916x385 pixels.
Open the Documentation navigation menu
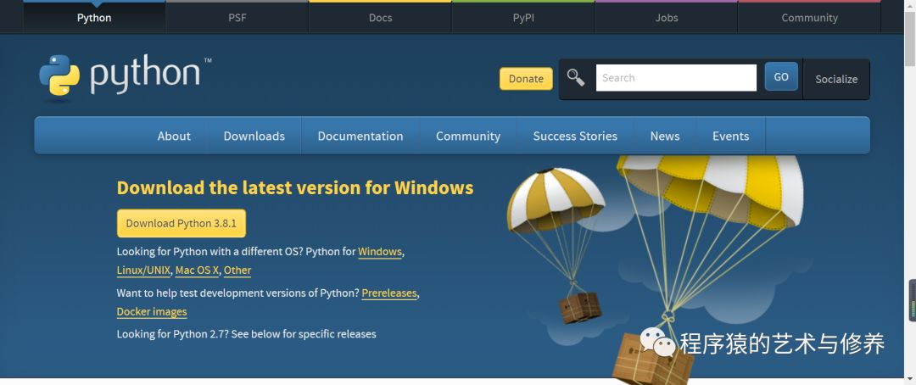[x=360, y=136]
